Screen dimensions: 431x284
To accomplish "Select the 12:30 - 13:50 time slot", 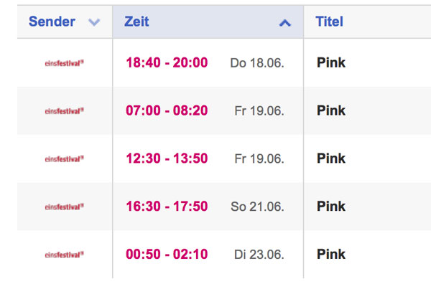I will pos(167,158).
